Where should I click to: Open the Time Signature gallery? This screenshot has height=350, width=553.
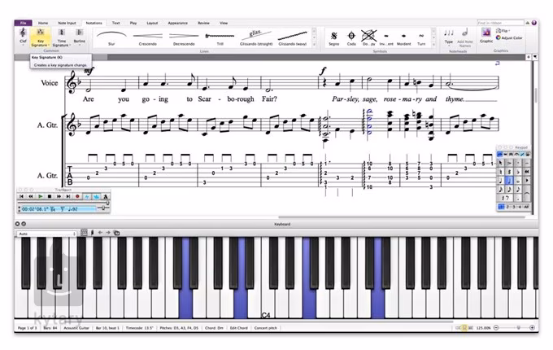(x=61, y=35)
